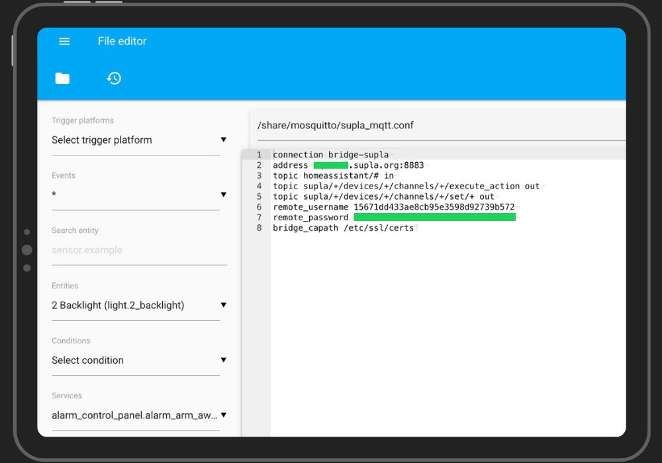Click the File editor title
This screenshot has width=662, height=463.
coord(121,41)
